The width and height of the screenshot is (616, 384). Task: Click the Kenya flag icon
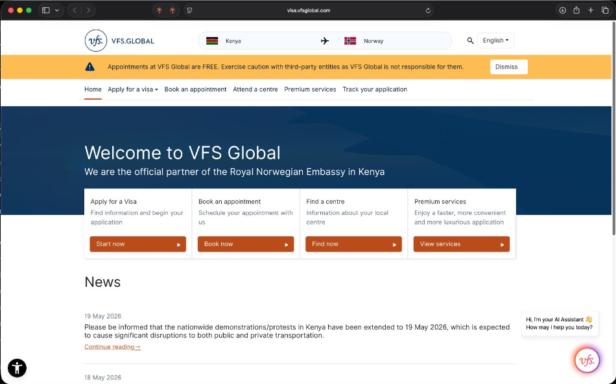tap(212, 41)
